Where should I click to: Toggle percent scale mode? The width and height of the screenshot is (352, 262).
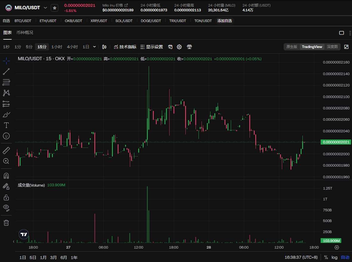pyautogui.click(x=326, y=257)
